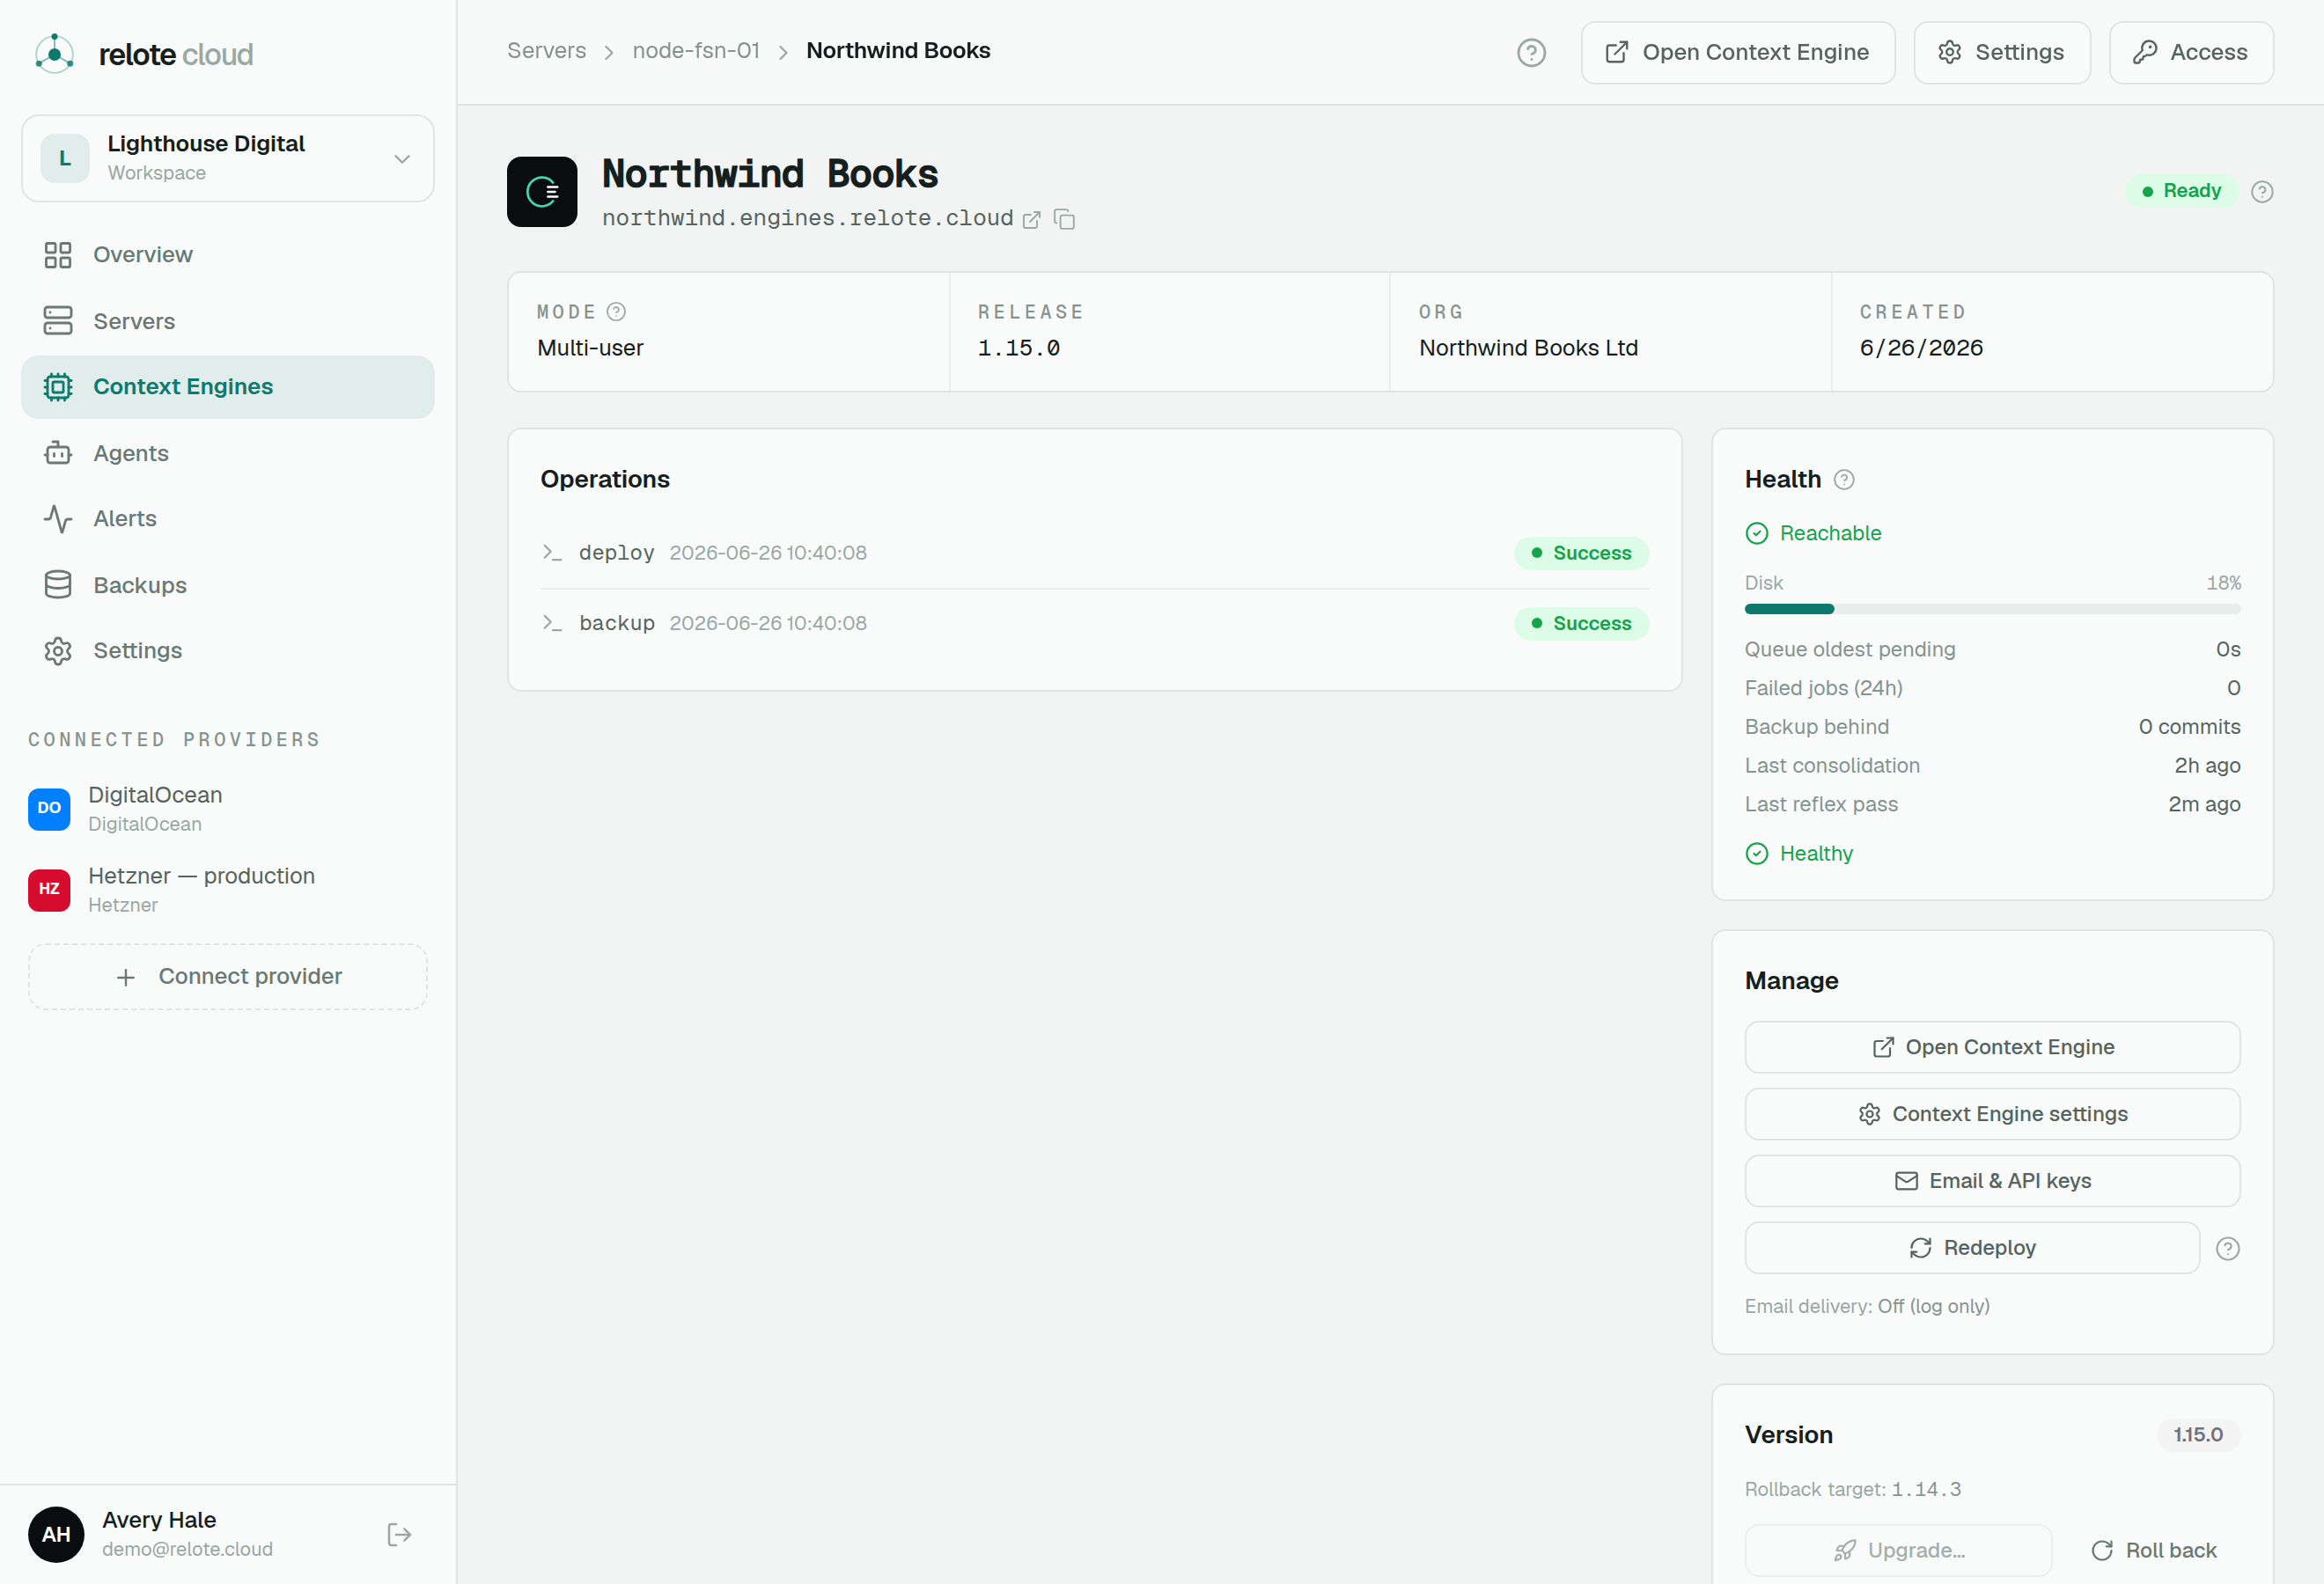Screen dimensions: 2324x1584
Task: Click the MODE info question icon
Action: pos(617,312)
